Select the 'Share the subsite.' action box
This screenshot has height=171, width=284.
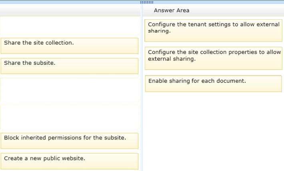click(x=70, y=66)
